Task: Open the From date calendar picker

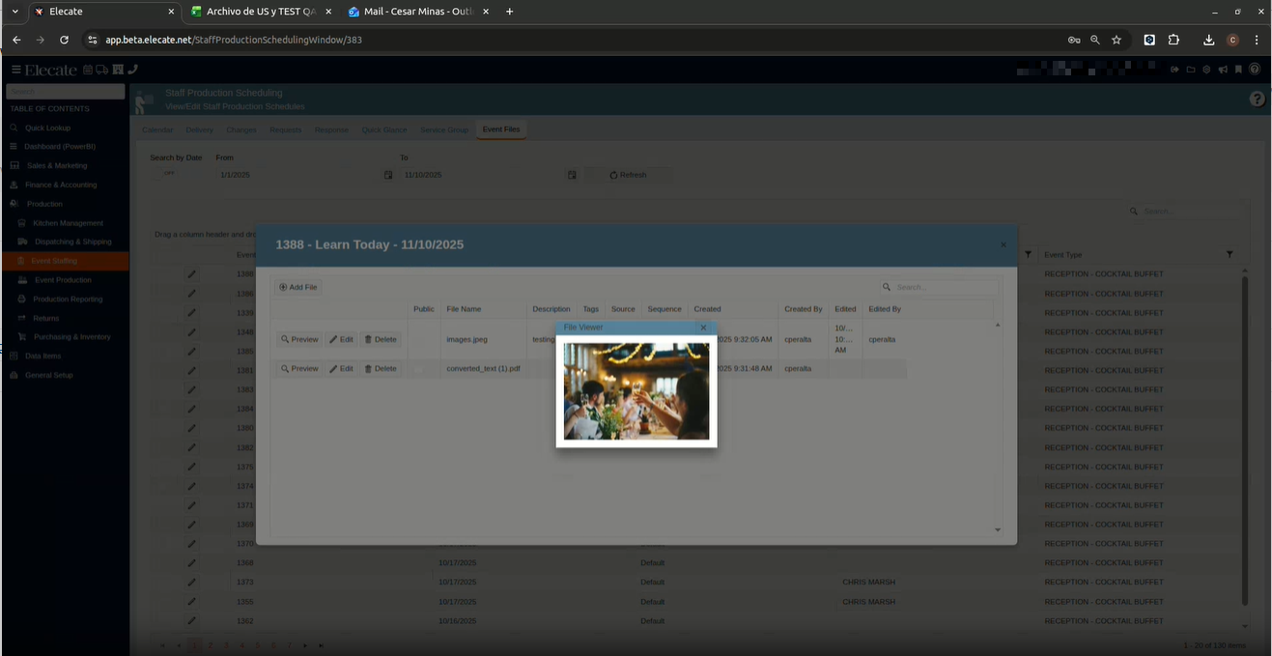Action: [388, 175]
